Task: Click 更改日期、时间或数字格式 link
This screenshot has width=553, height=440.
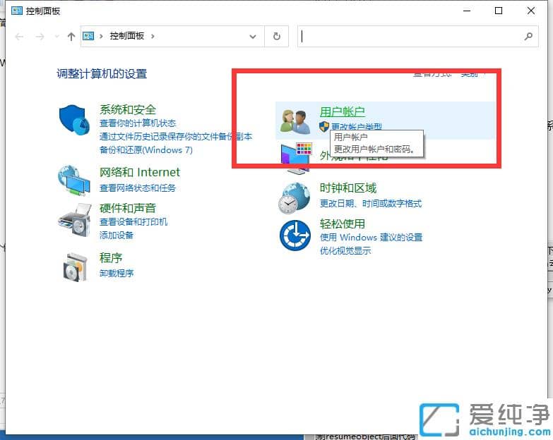Action: 371,204
